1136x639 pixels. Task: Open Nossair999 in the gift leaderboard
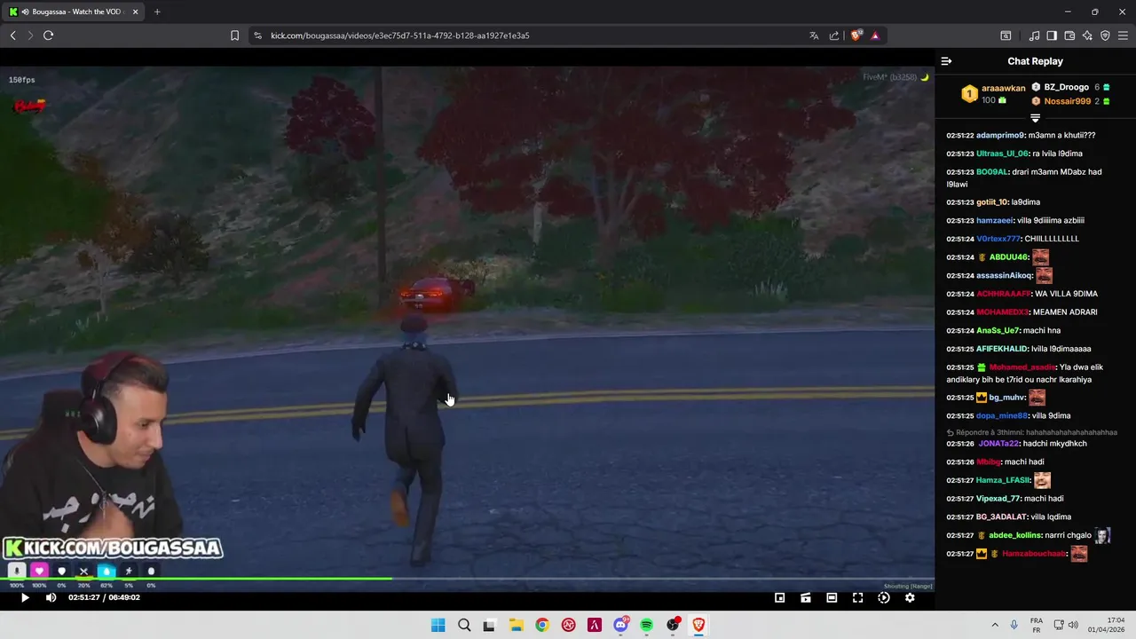pos(1067,101)
